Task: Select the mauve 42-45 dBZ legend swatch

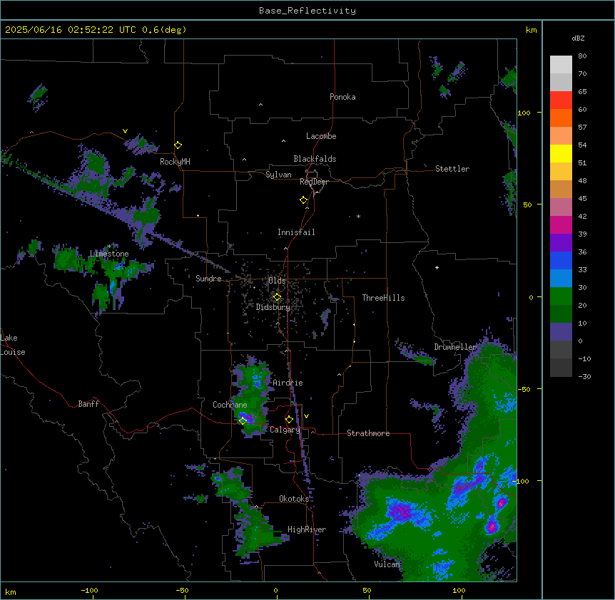Action: coord(561,207)
